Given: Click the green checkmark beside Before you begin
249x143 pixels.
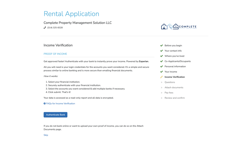Looking at the screenshot, I should tap(161, 45).
